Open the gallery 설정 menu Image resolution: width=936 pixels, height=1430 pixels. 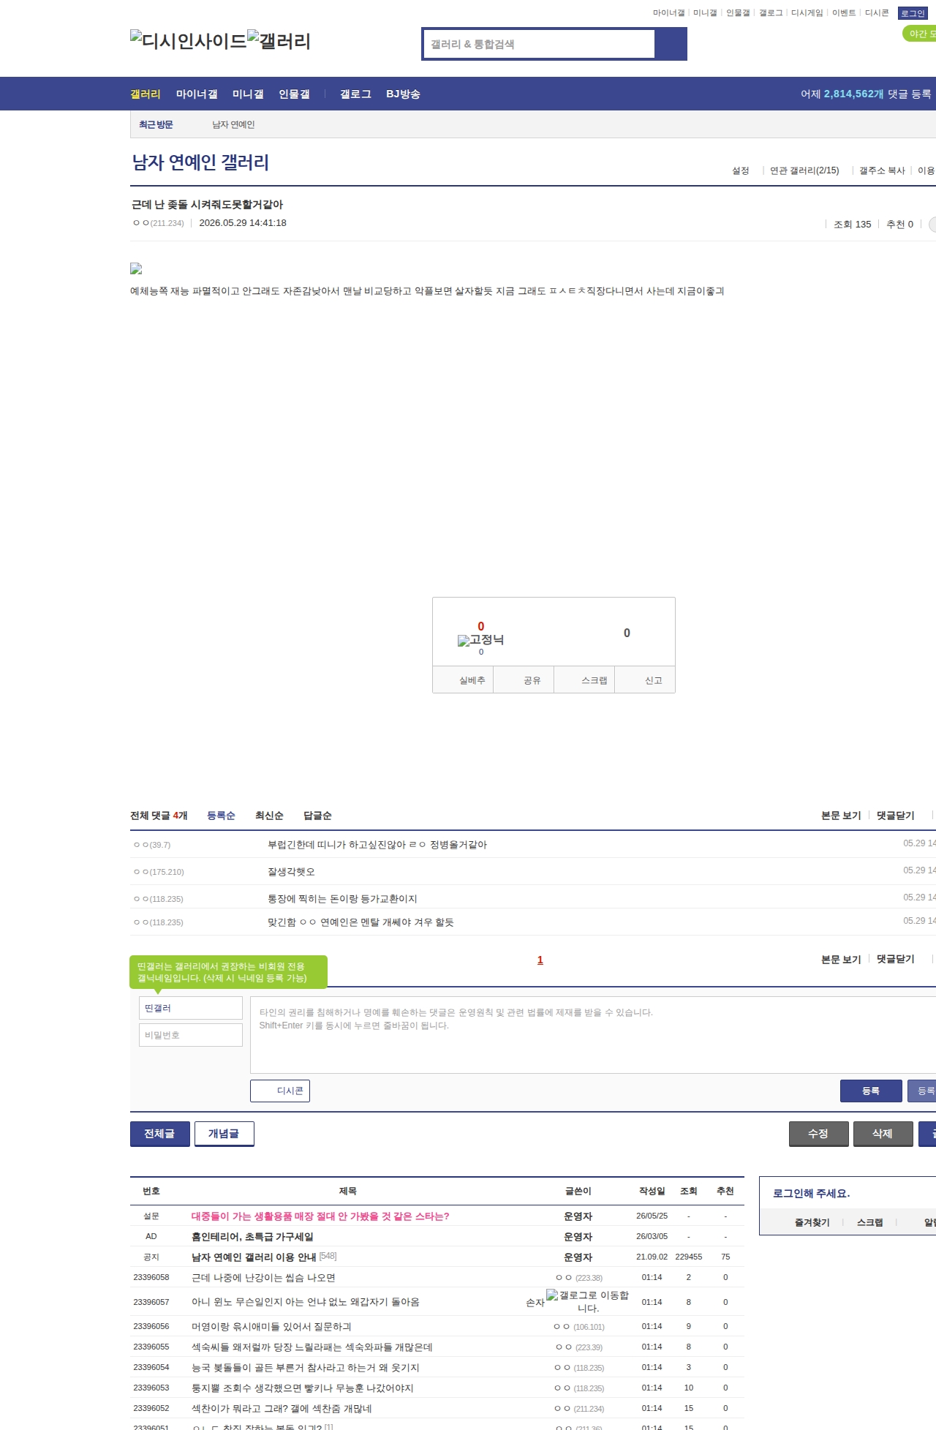[741, 170]
